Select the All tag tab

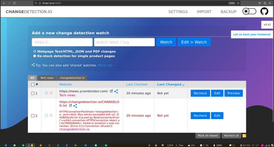[32, 78]
